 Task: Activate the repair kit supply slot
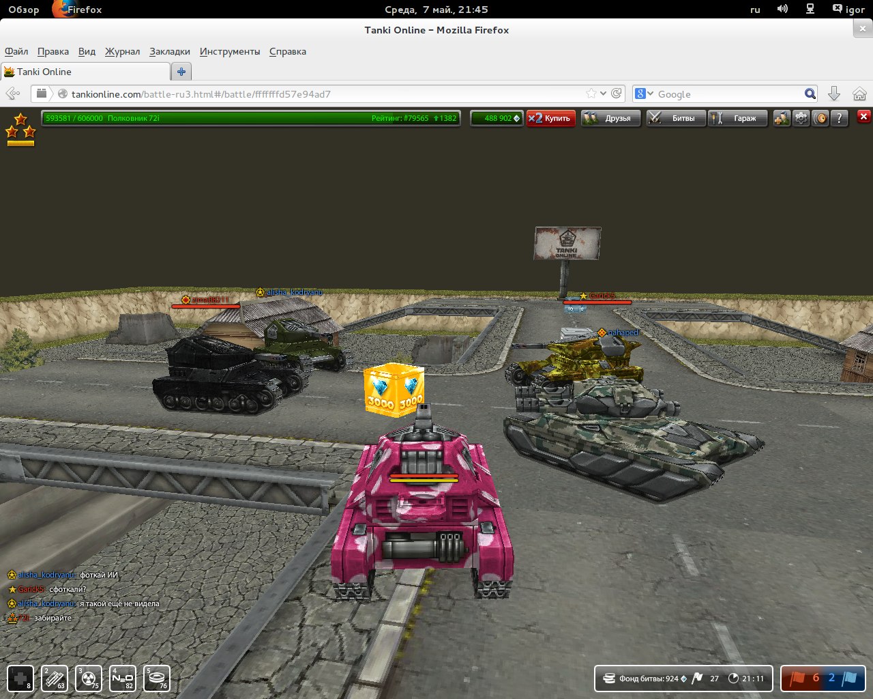(x=20, y=679)
